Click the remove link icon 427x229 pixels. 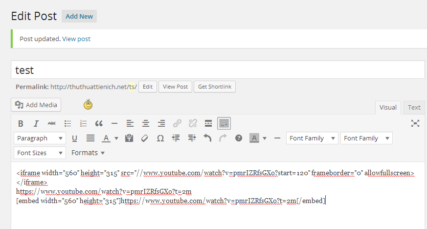coord(193,124)
